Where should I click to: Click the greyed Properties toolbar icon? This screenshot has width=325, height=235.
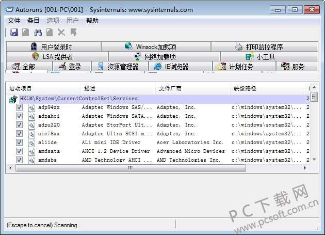pos(50,33)
